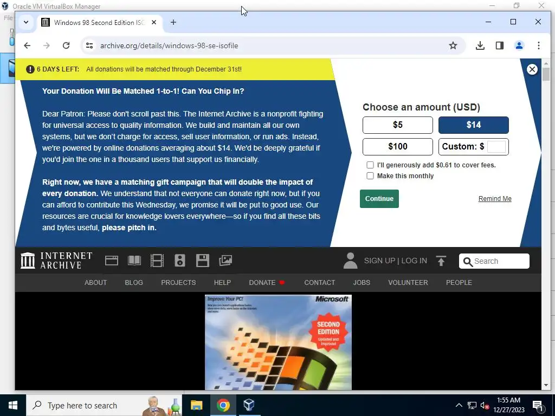Click the network icon in system tray
Viewport: 555px width, 416px height.
click(x=472, y=405)
